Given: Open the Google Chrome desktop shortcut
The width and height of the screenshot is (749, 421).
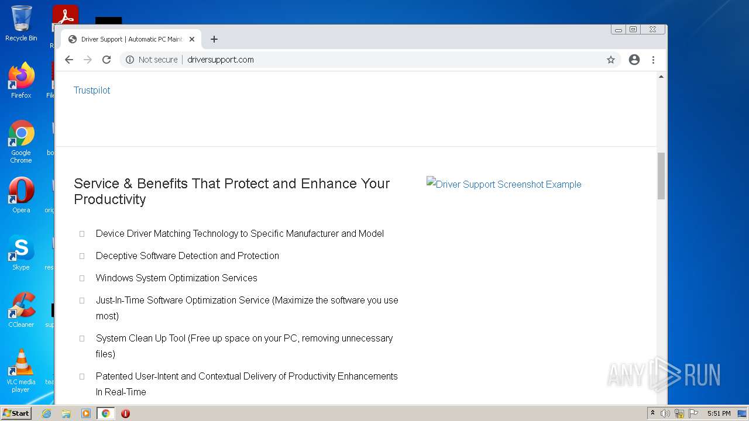Looking at the screenshot, I should click(21, 142).
